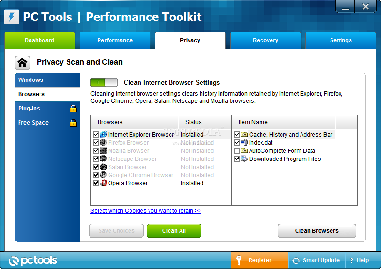Select Windows in the sidebar
This screenshot has height=269, width=381.
pos(47,80)
